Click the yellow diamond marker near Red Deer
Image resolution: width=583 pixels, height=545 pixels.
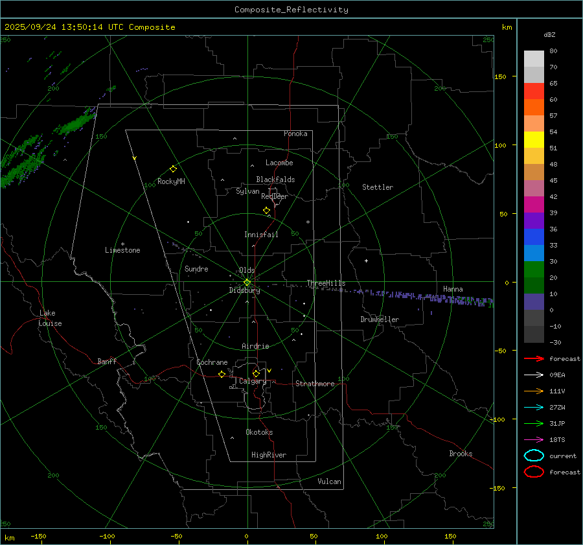pos(266,211)
